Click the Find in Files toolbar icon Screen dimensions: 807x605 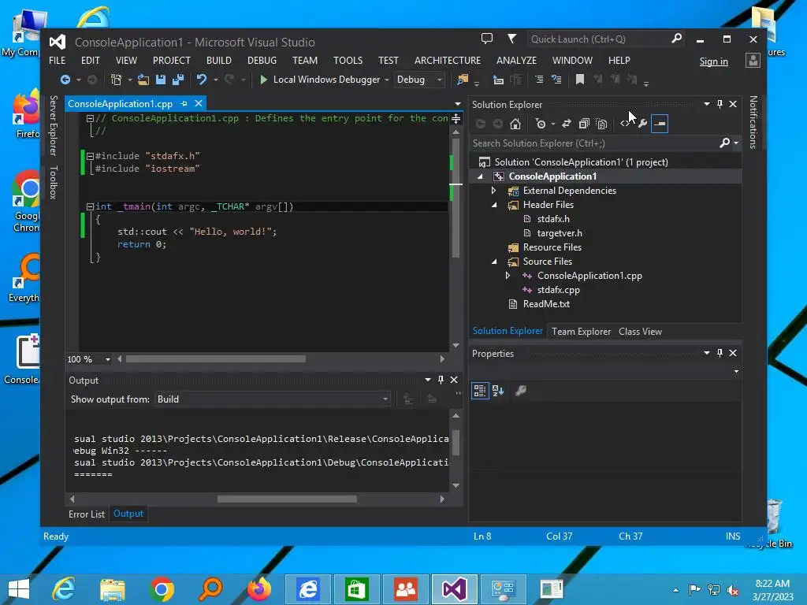click(463, 80)
